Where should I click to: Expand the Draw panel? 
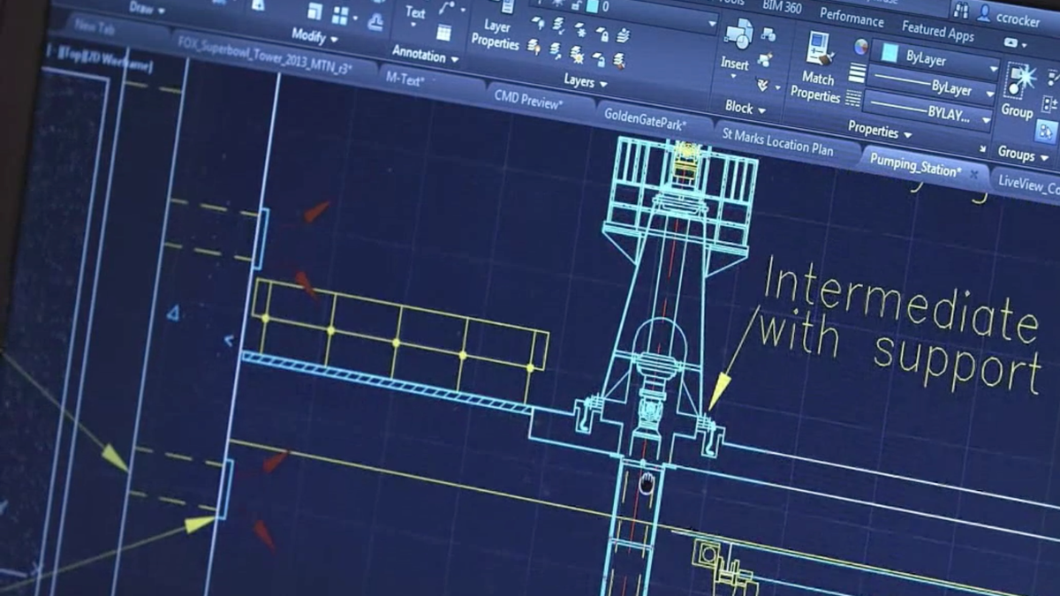(145, 8)
